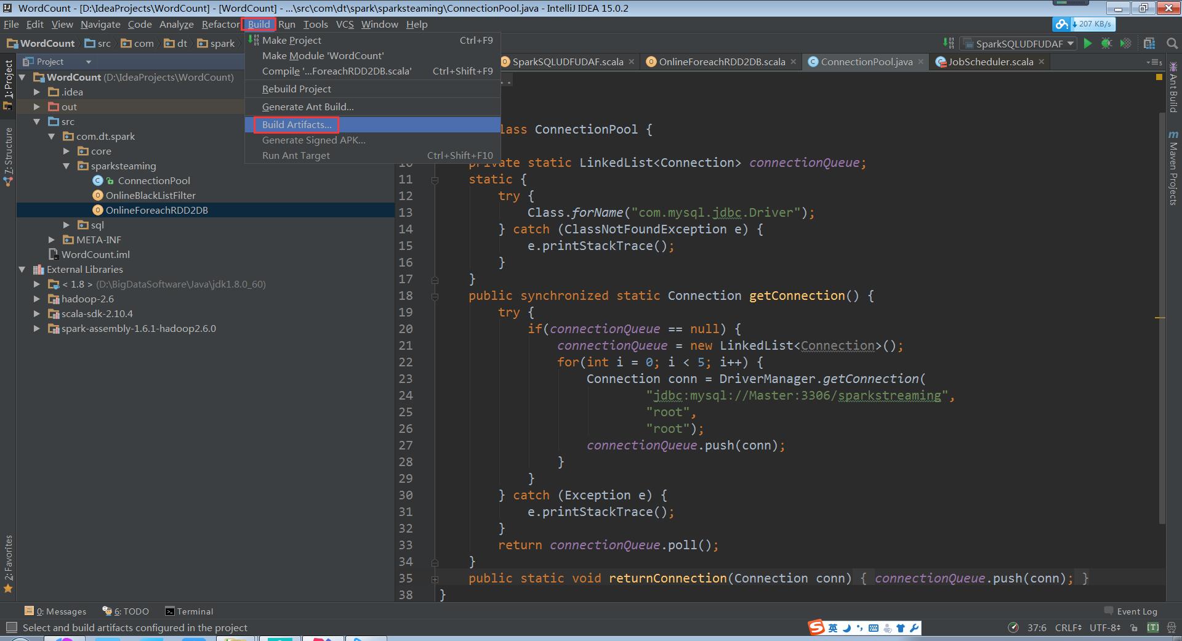Toggle Sogou punctuation mode icon
The height and width of the screenshot is (641, 1182).
tap(860, 628)
